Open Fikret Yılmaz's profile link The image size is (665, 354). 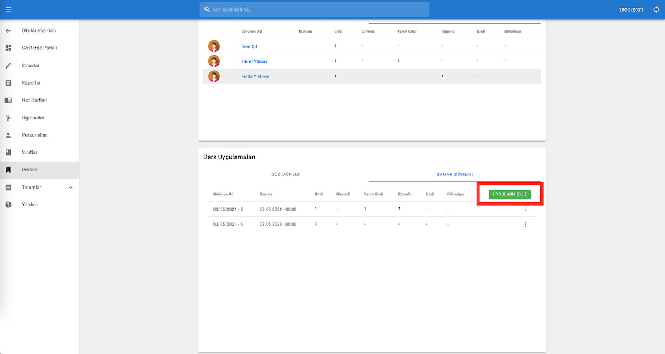[x=254, y=61]
